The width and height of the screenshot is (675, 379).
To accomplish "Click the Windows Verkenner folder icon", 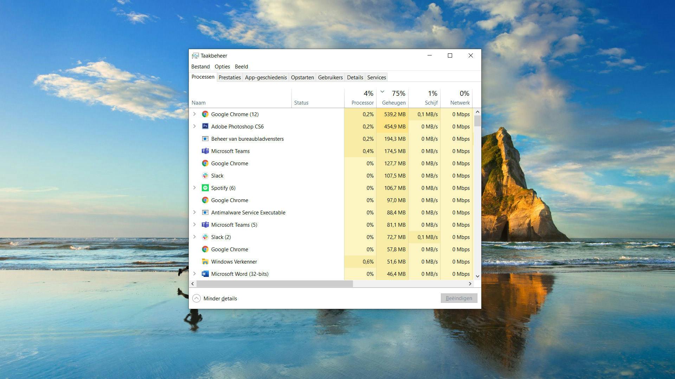I will pyautogui.click(x=205, y=261).
